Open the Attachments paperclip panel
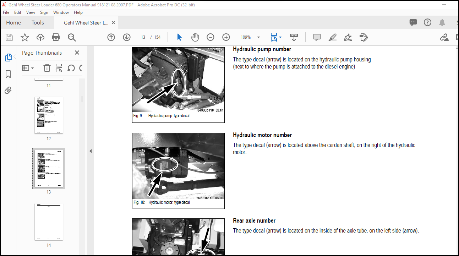Screen dimensions: 459x256 point(8,91)
